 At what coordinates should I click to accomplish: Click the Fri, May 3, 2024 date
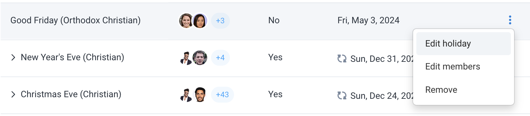368,20
